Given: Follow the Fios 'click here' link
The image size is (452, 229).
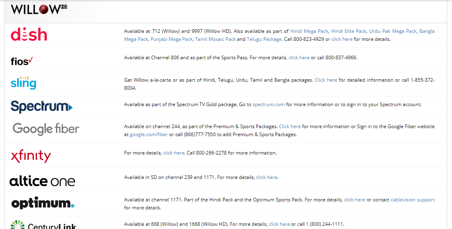Looking at the screenshot, I should tap(299, 58).
